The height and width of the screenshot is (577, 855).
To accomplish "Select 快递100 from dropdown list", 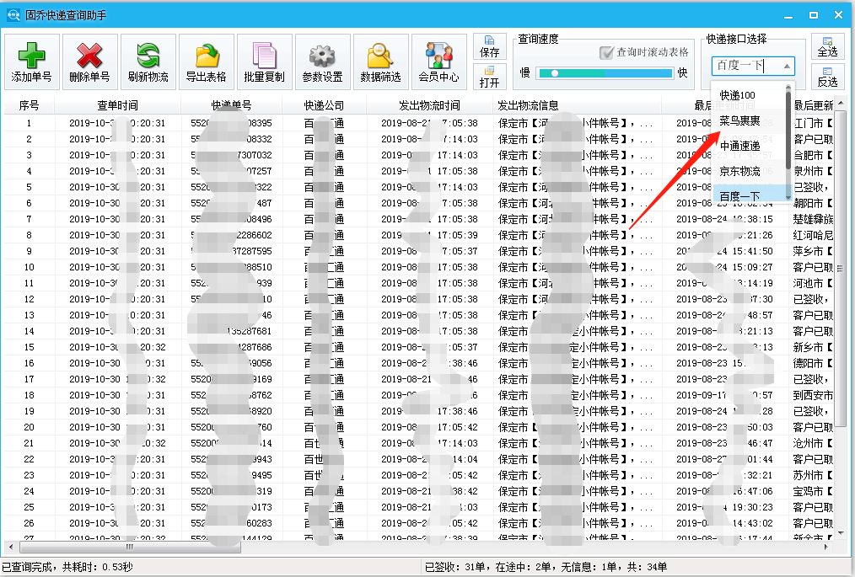I will point(737,95).
